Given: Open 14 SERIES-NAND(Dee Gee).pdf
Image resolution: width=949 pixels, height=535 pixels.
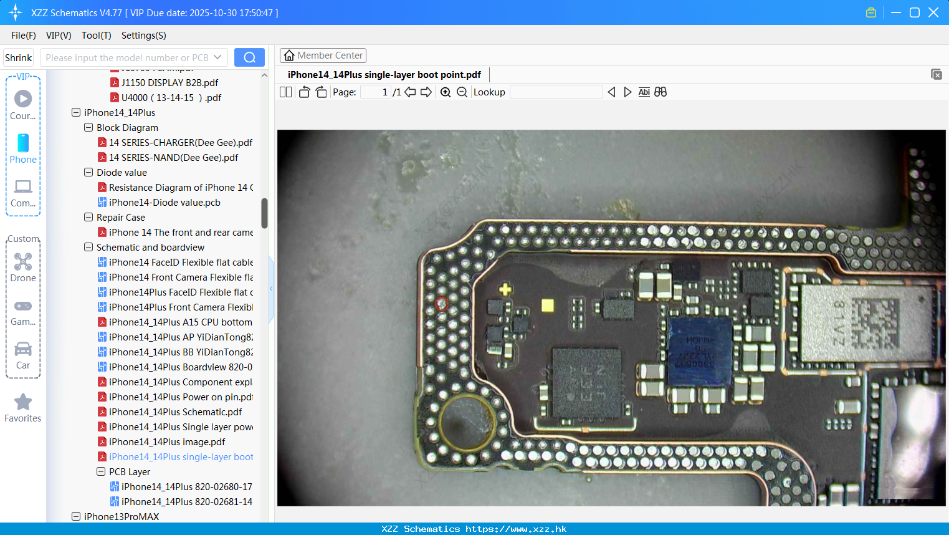Looking at the screenshot, I should 168,158.
